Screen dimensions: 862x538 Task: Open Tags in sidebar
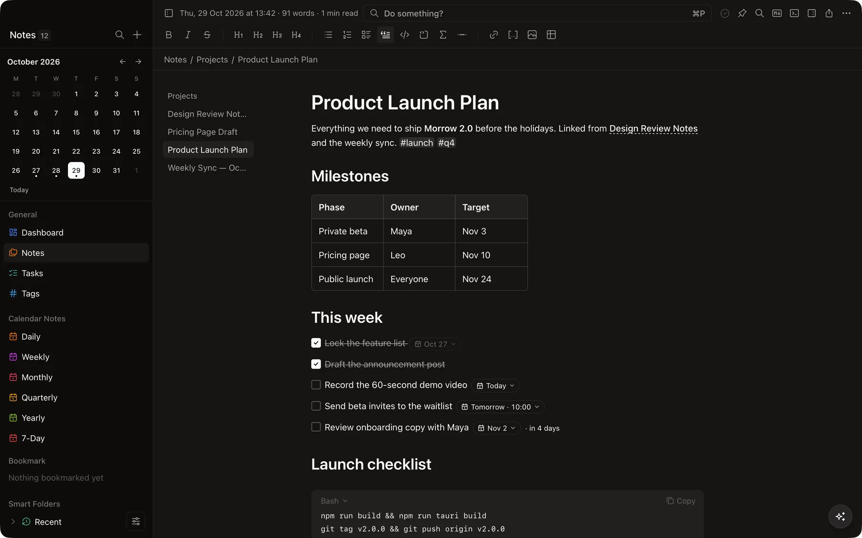[76, 294]
